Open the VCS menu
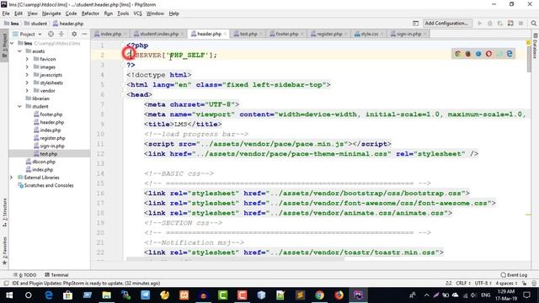The image size is (539, 303). (x=137, y=13)
